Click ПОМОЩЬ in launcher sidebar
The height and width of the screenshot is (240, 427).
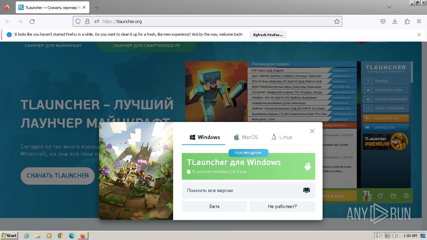[x=386, y=81]
